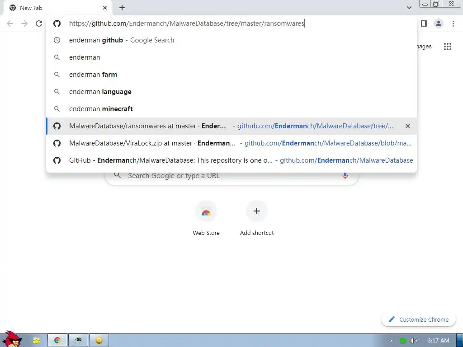Click the Images link

click(424, 47)
